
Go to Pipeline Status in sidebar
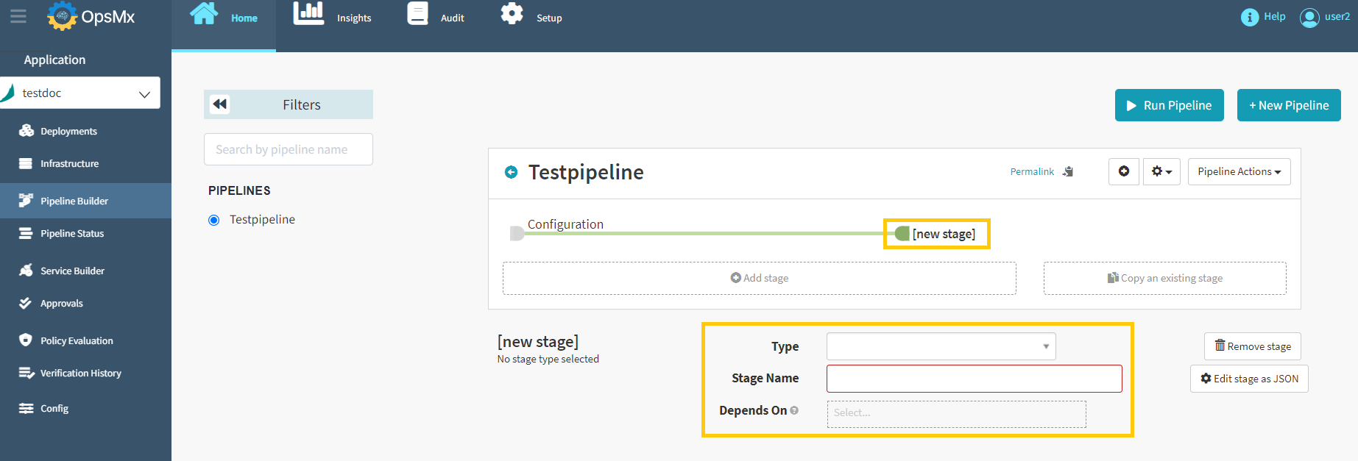click(x=72, y=234)
